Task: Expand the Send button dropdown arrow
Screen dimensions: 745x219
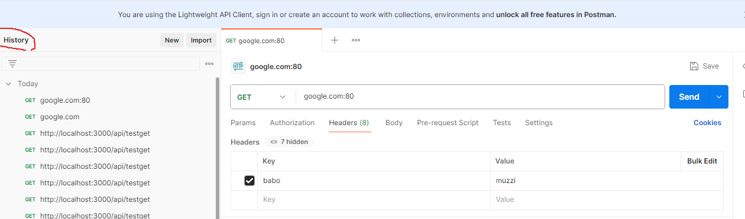Action: tap(719, 97)
